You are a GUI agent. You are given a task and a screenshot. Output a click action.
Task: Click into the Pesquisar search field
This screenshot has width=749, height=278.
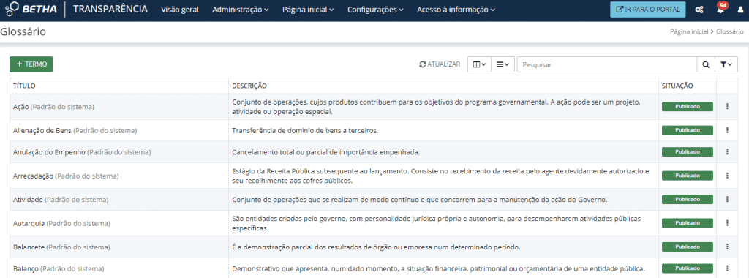tap(607, 64)
